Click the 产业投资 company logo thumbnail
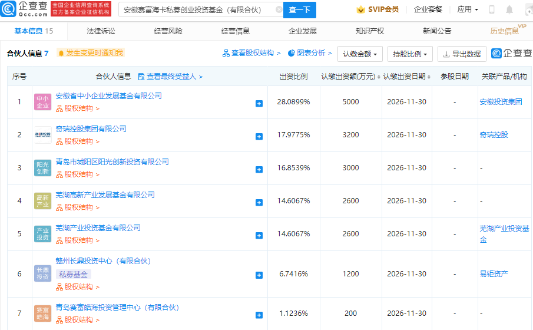533x330 pixels. tap(43, 234)
